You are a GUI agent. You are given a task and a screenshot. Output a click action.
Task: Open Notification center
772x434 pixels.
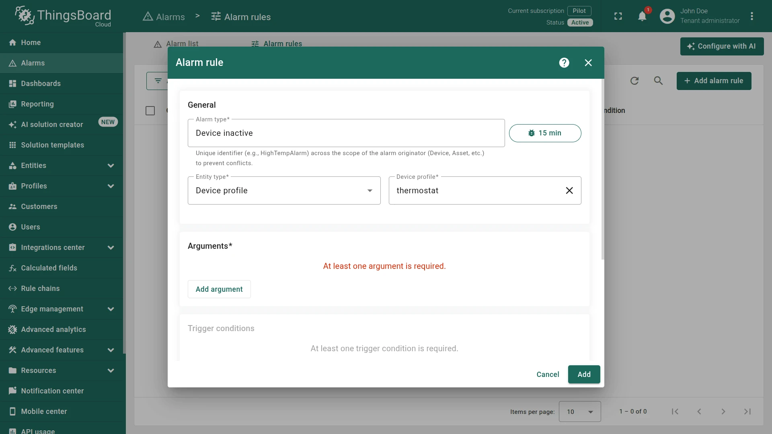pyautogui.click(x=62, y=391)
